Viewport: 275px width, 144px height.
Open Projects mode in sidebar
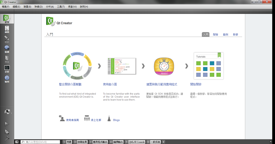coord(7,59)
